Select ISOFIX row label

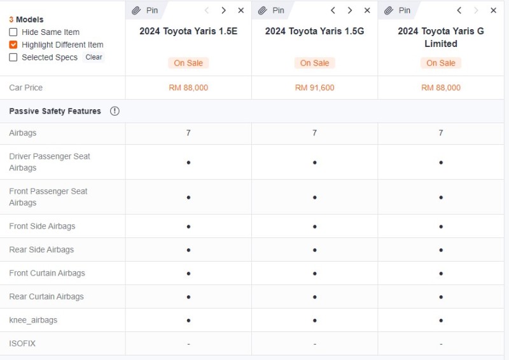coord(22,343)
